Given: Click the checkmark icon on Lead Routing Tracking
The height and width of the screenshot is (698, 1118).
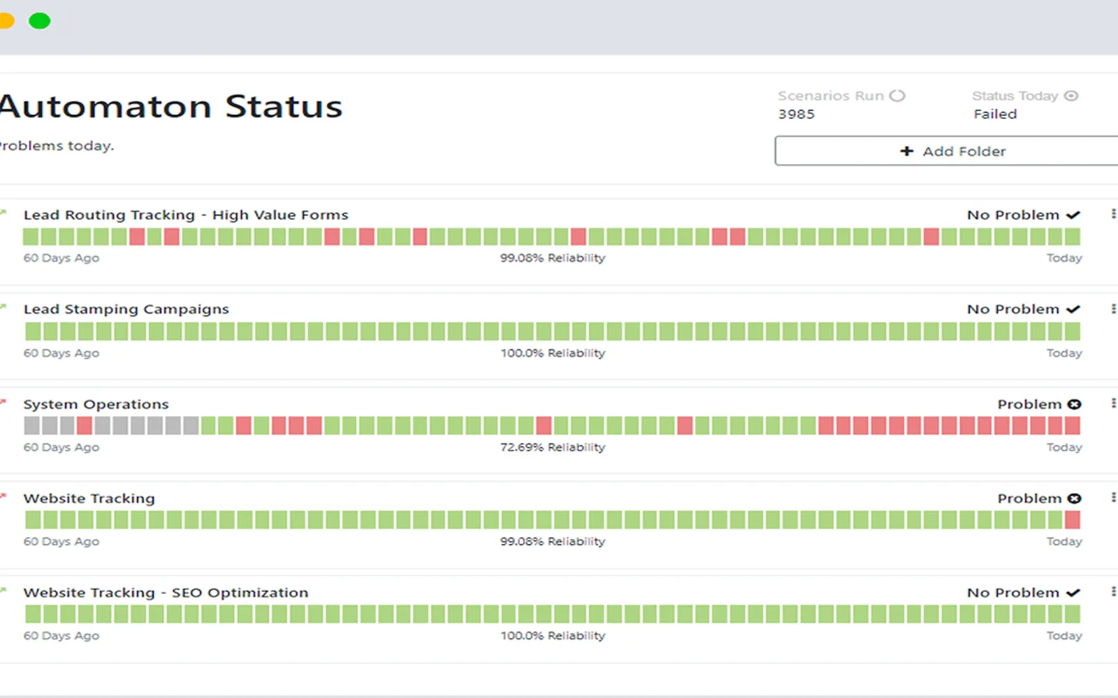Looking at the screenshot, I should pyautogui.click(x=1073, y=215).
